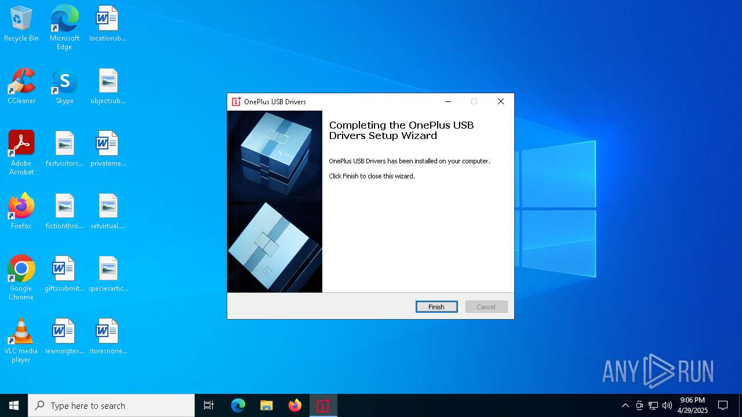Image resolution: width=742 pixels, height=417 pixels.
Task: Select the Microsoft Edge desktop shortcut
Action: (x=64, y=28)
